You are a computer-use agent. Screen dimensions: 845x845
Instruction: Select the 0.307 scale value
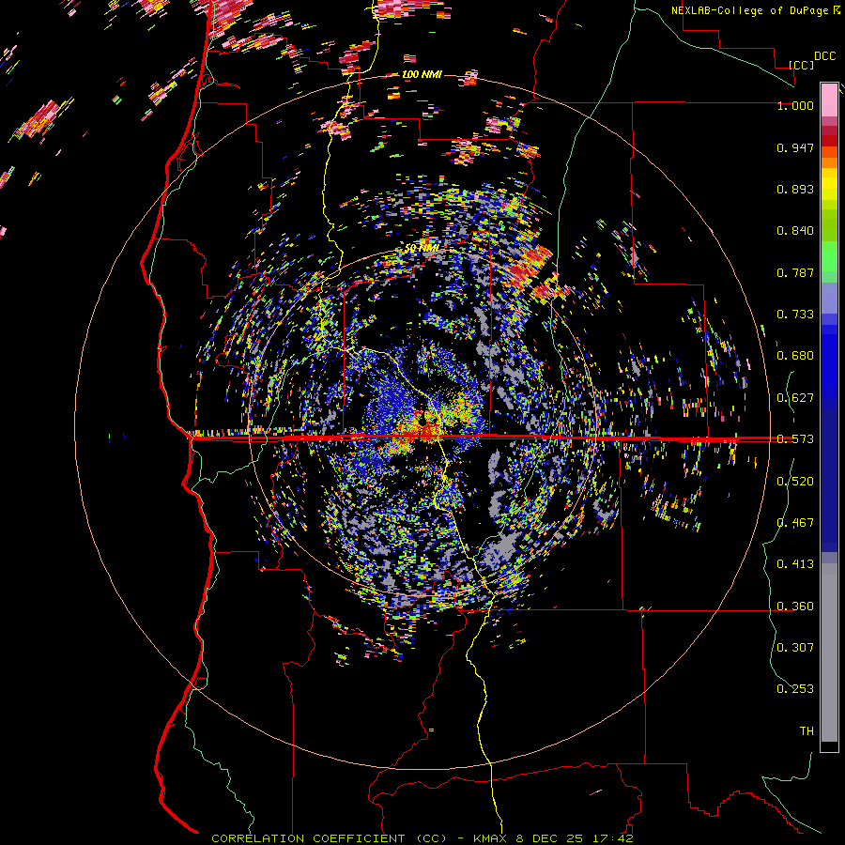[795, 648]
